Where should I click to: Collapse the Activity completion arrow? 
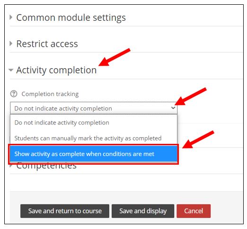11,70
